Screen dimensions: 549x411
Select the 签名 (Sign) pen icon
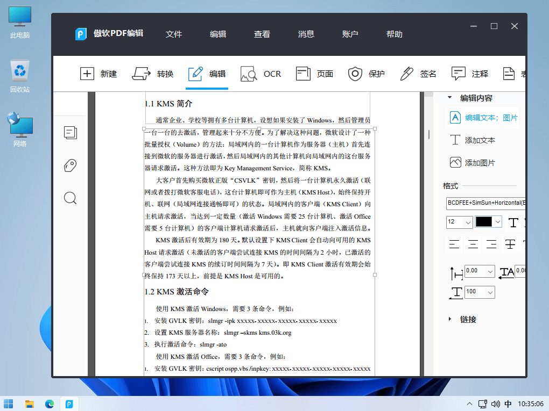(x=406, y=74)
